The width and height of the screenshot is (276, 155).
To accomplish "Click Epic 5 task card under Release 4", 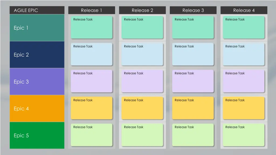I will coord(244,135).
